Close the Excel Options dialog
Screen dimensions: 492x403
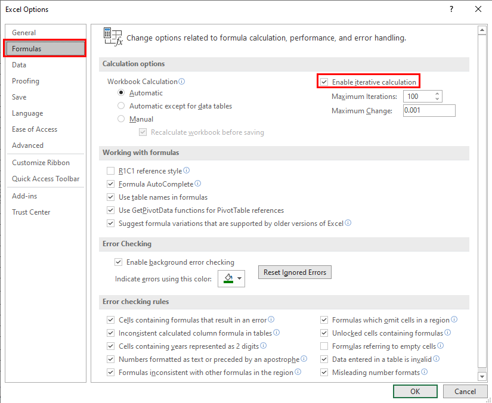[x=478, y=9]
